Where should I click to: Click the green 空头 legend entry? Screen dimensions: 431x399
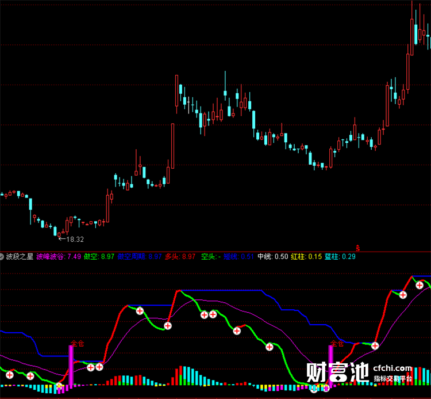210,257
